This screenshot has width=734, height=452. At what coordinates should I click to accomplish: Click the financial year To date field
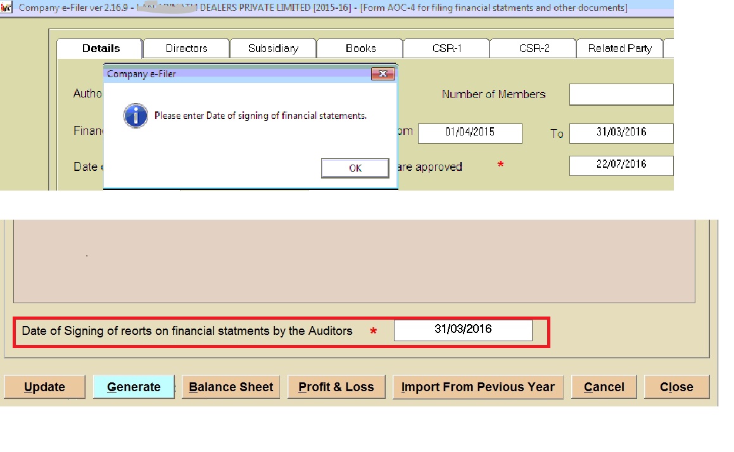pos(621,133)
